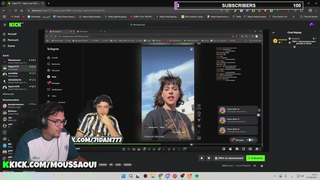Open morebilal channel in sidebar

pos(19,74)
